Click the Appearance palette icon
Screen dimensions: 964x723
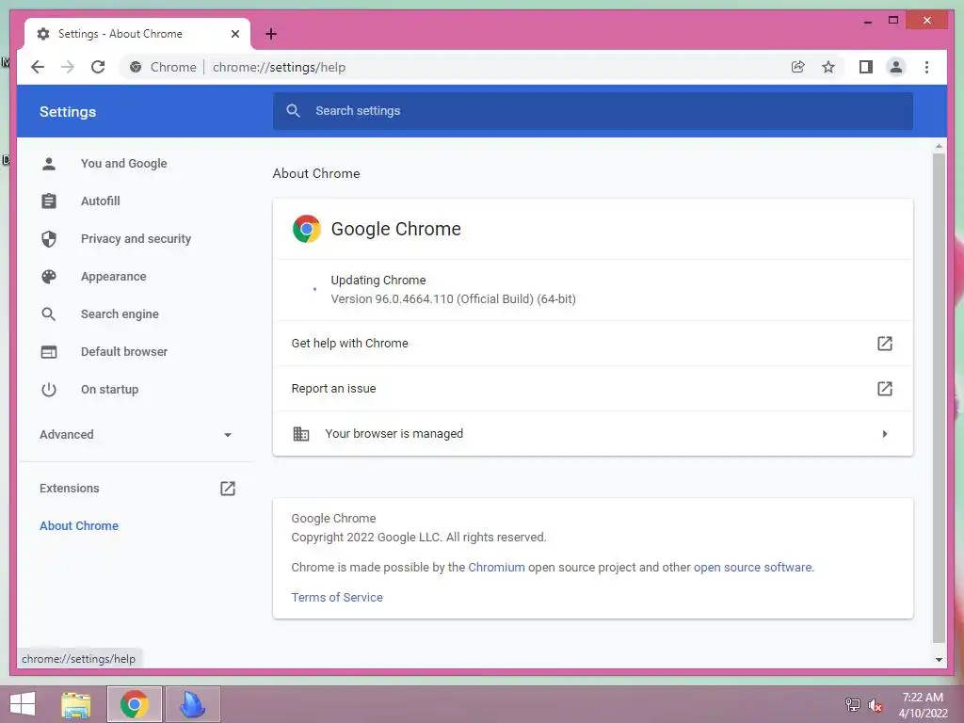[49, 277]
